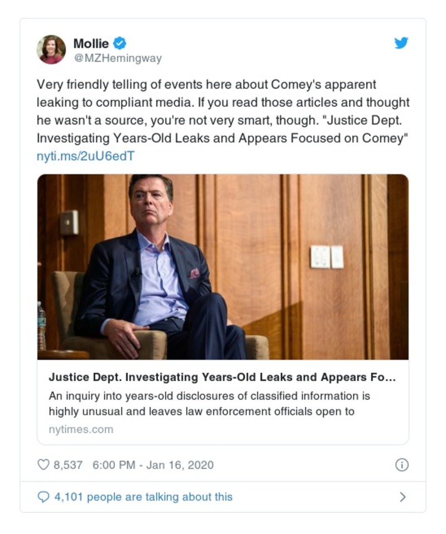Image resolution: width=446 pixels, height=534 pixels.
Task: Click the blue verified badge beside Mollie
Action: pyautogui.click(x=120, y=43)
